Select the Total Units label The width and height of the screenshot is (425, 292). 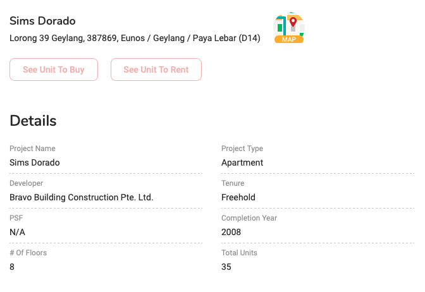click(x=239, y=253)
